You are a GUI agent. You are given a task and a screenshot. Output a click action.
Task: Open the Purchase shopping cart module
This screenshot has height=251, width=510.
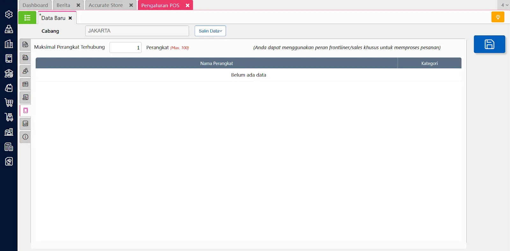pos(9,102)
